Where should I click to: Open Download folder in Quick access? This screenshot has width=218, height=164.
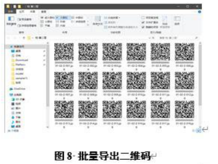coord(20,60)
